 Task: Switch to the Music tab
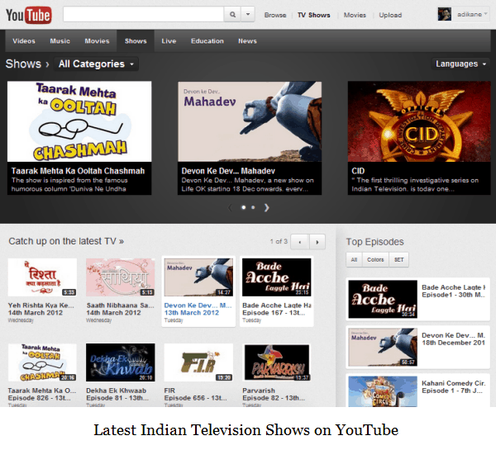[x=60, y=40]
